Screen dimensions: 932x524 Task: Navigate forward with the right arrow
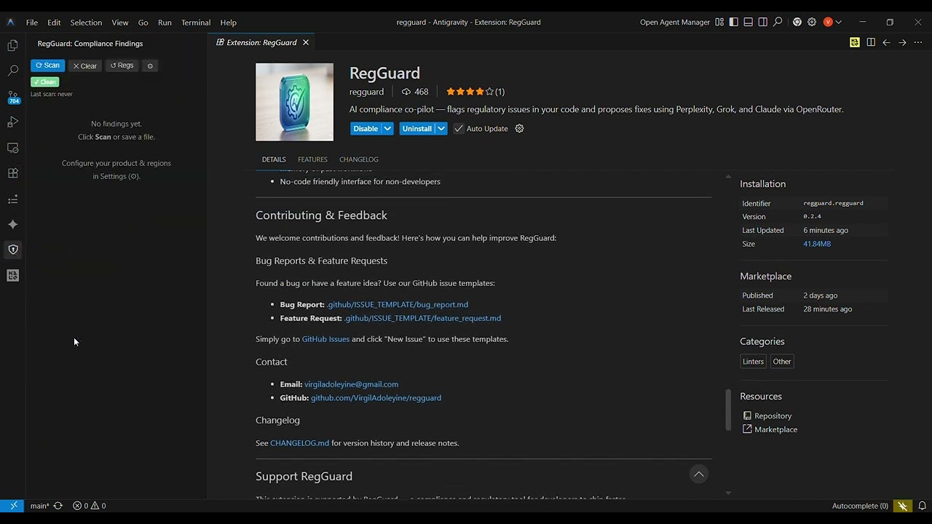pos(902,42)
